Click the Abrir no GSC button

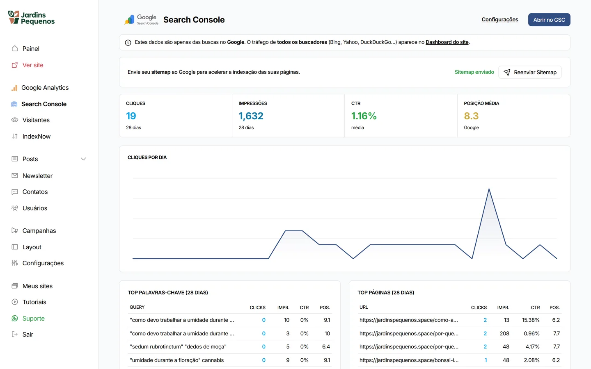pyautogui.click(x=549, y=20)
